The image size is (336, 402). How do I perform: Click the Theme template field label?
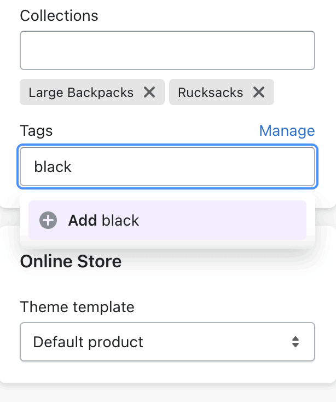click(77, 307)
